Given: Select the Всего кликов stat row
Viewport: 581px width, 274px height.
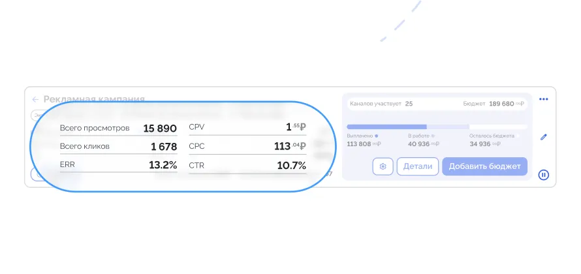Looking at the screenshot, I should [x=119, y=146].
